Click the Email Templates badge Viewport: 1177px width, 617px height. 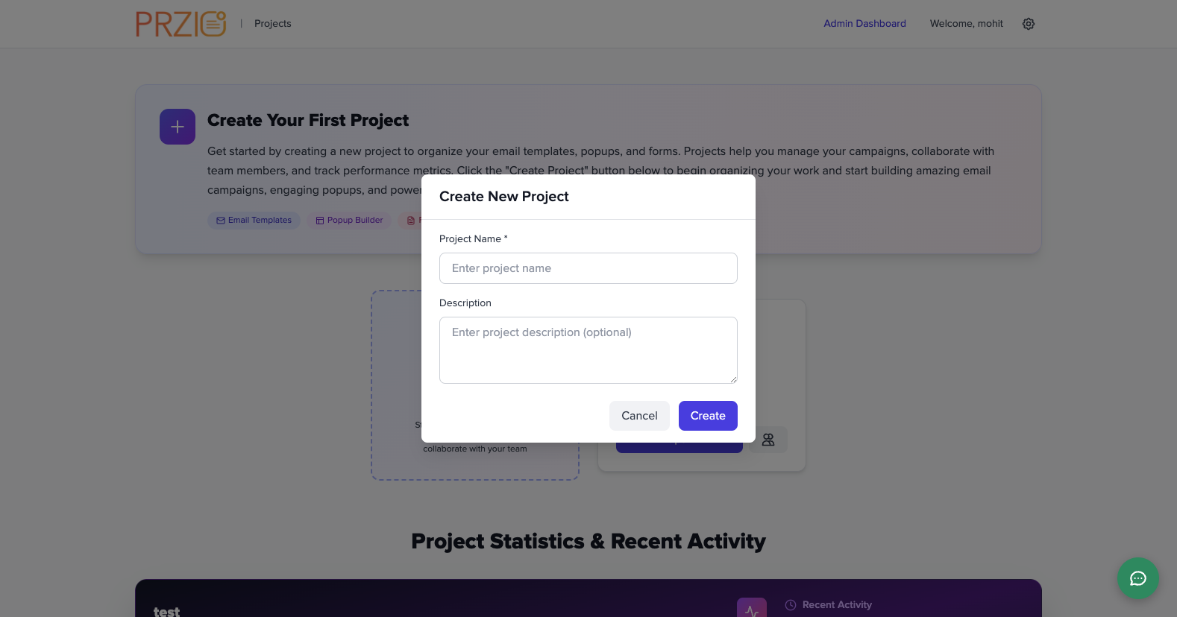[254, 220]
